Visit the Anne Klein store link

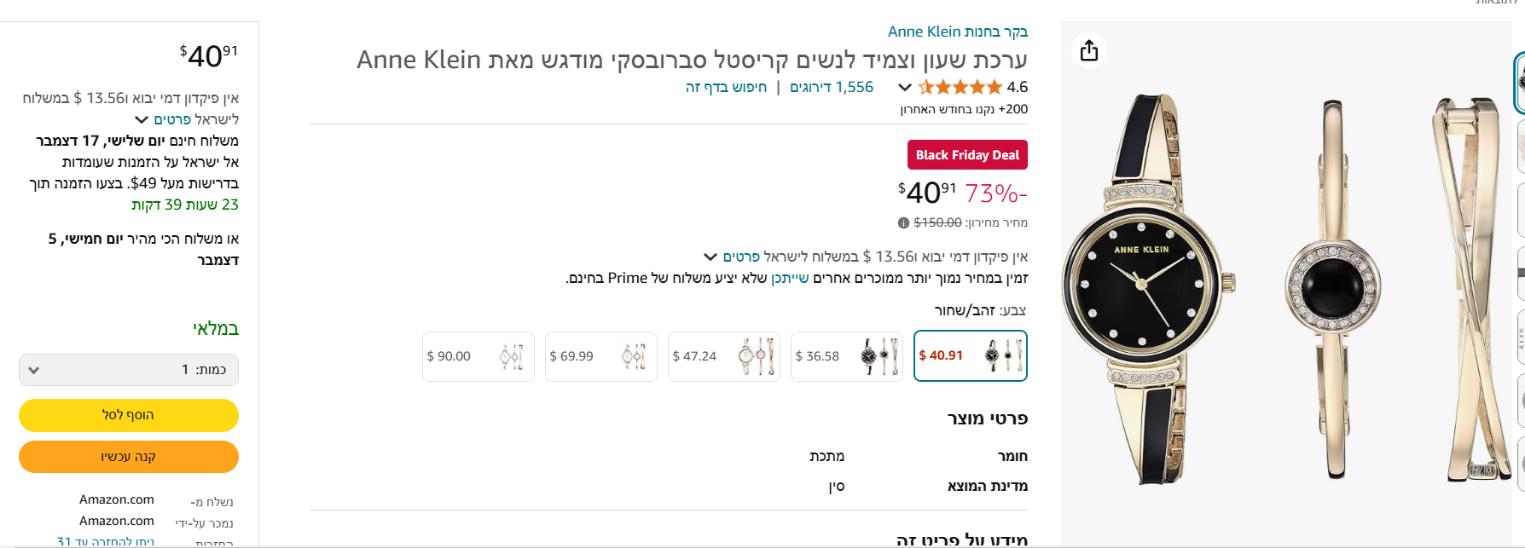pos(957,32)
